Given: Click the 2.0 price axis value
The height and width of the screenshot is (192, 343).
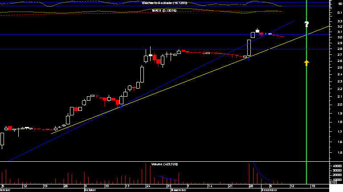Looking at the screenshot, I should [340, 105].
